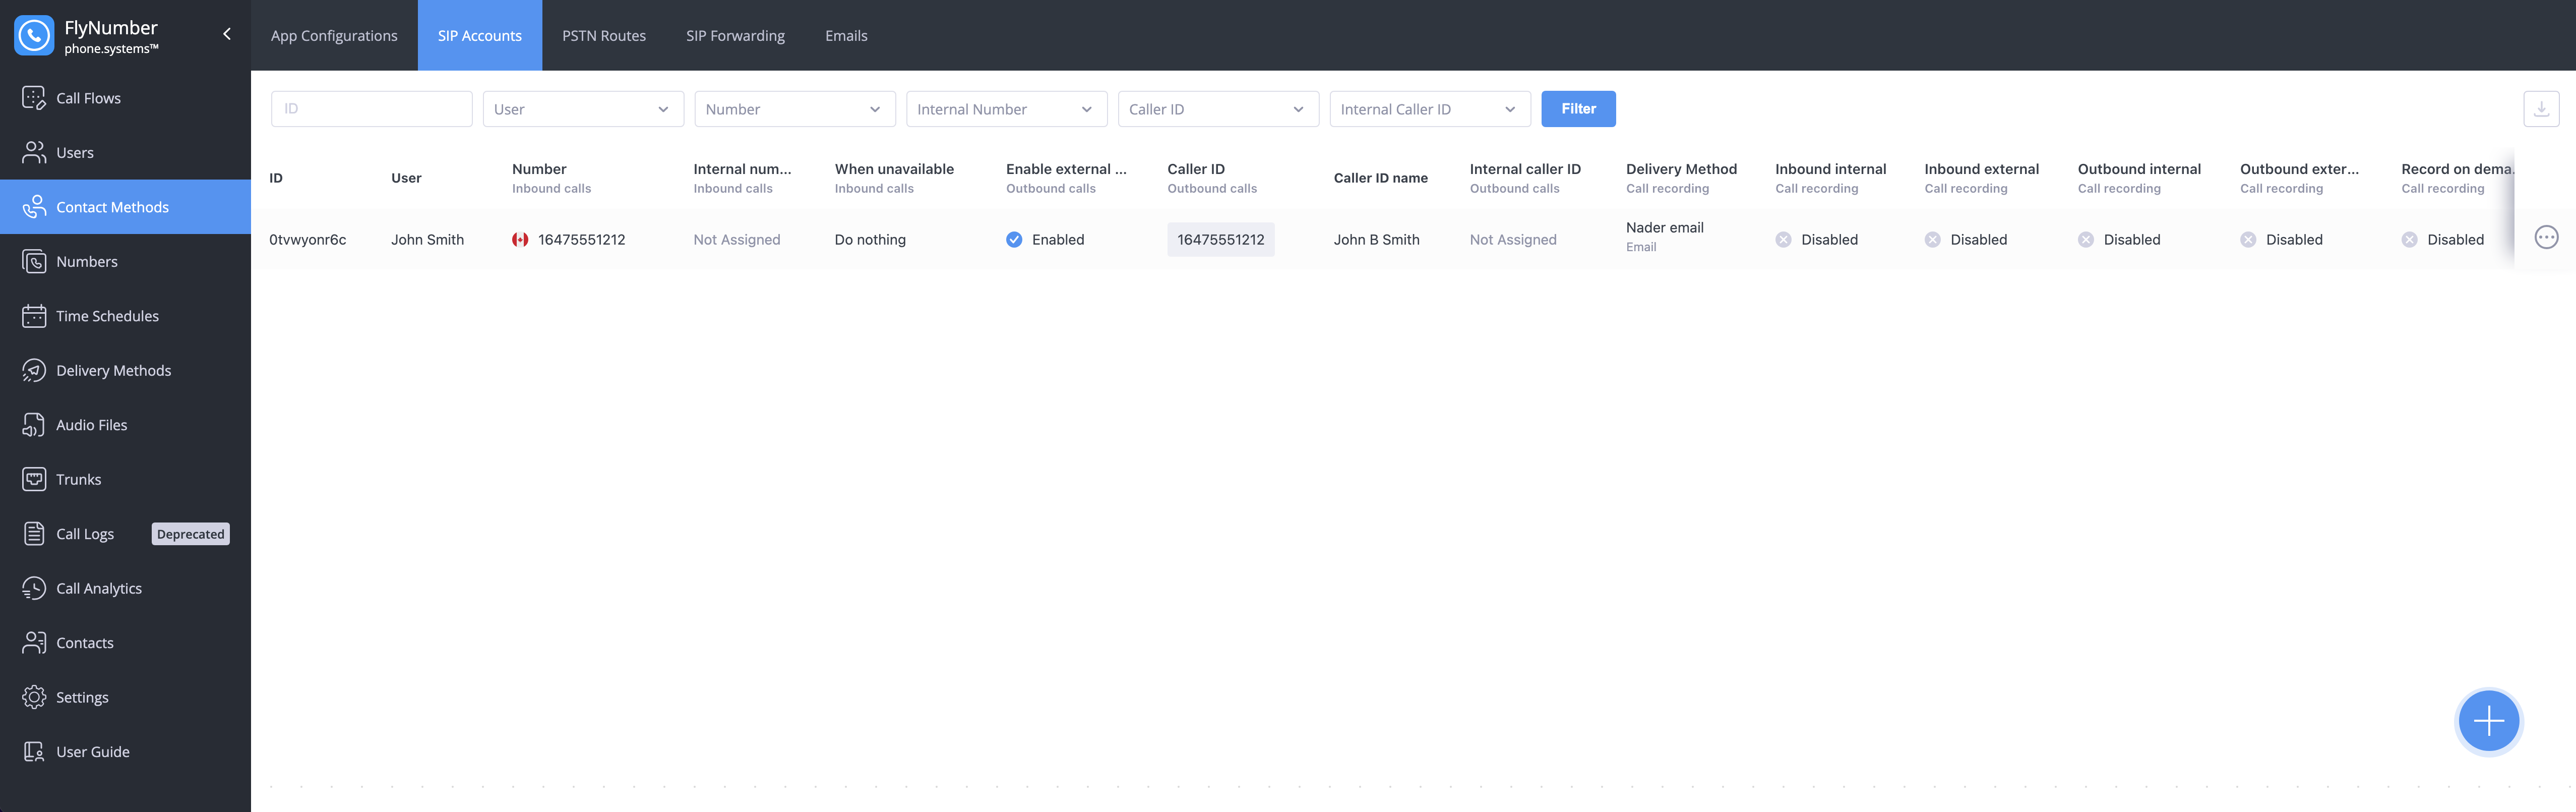Collapse the sidebar with the arrow
This screenshot has width=2576, height=812.
click(227, 34)
